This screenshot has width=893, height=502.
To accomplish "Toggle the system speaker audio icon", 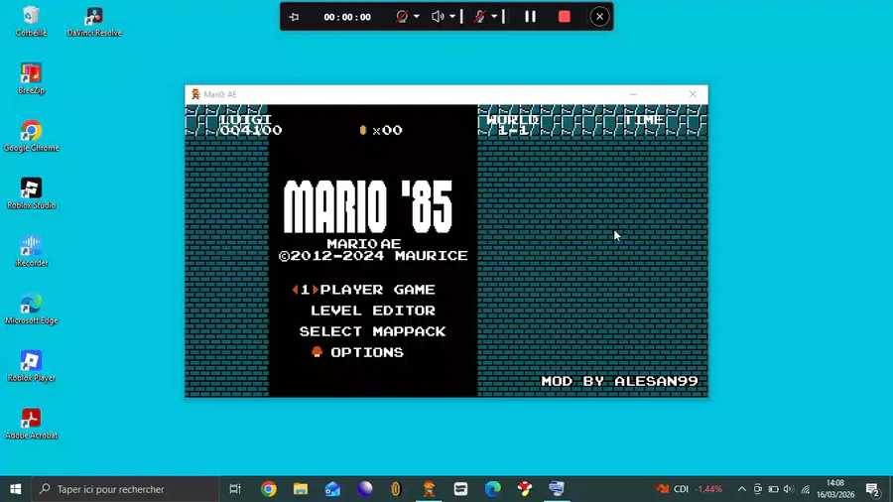I will [x=438, y=17].
